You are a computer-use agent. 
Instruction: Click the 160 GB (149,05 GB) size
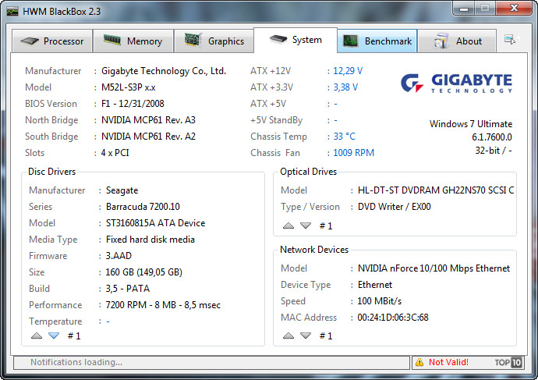[x=143, y=272]
